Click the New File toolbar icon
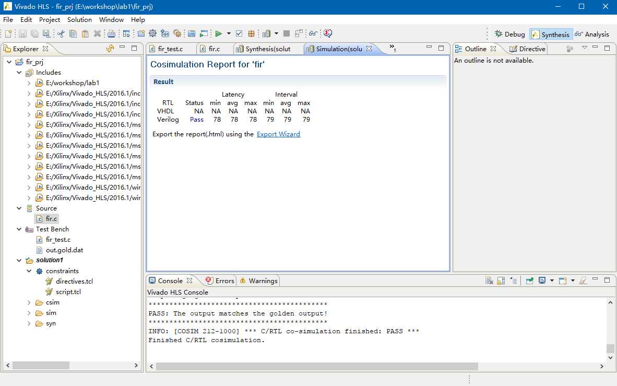617x386 pixels. [x=8, y=33]
